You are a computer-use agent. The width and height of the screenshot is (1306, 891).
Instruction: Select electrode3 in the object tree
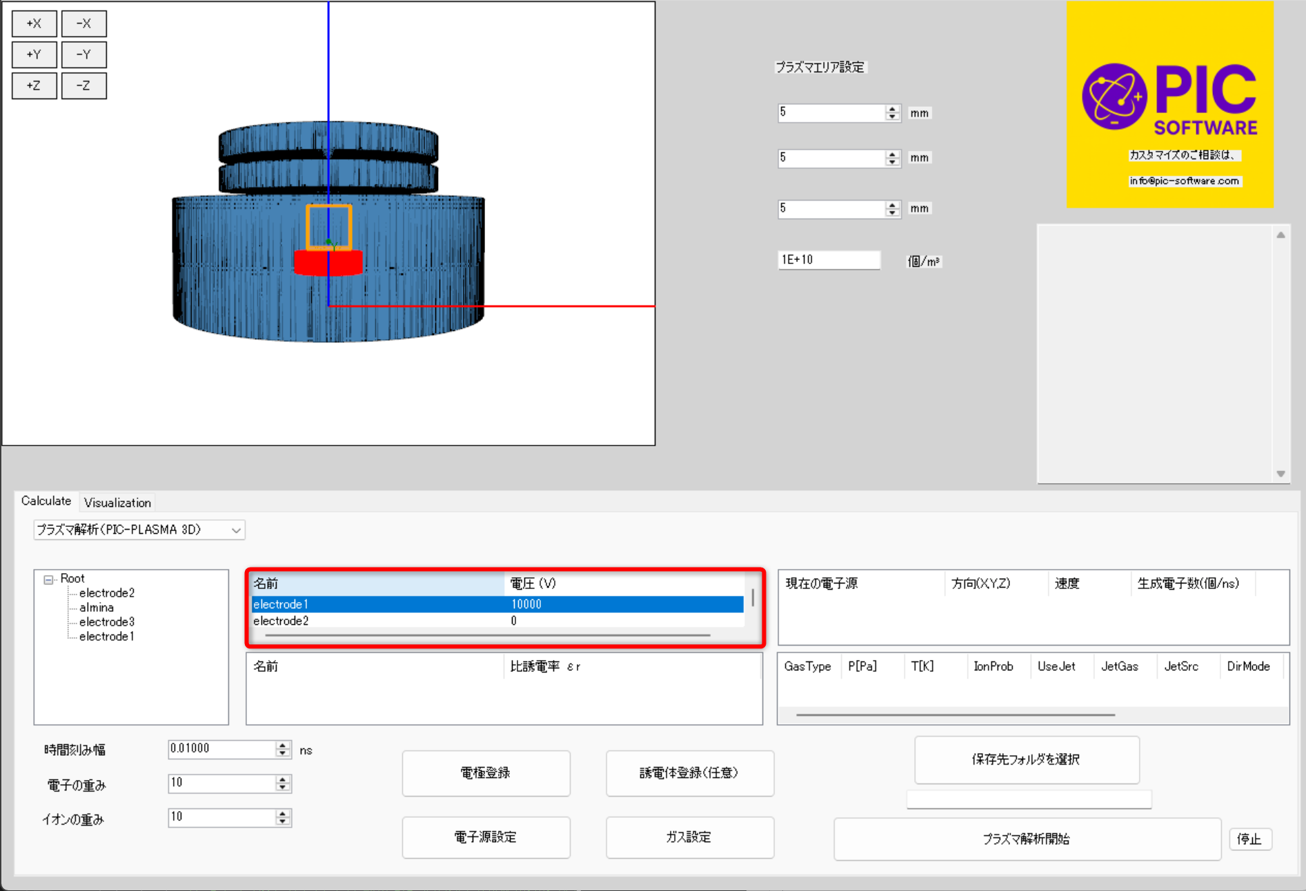107,622
